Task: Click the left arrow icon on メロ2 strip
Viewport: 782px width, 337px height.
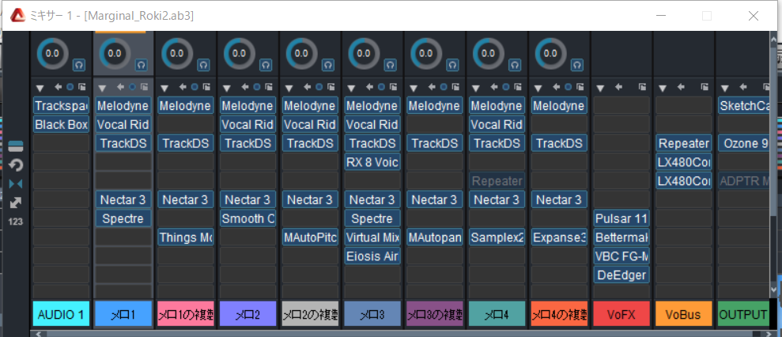Action: 245,87
